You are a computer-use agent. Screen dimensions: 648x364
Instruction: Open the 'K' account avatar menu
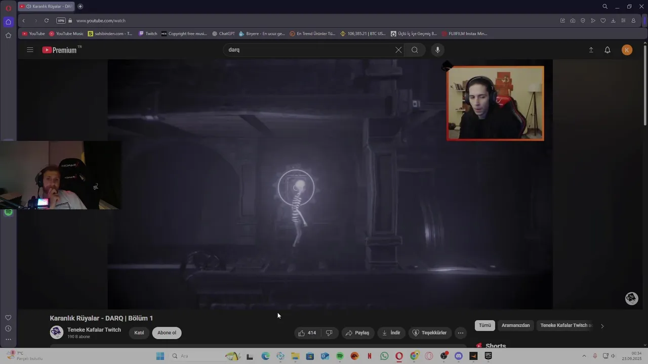tap(627, 50)
